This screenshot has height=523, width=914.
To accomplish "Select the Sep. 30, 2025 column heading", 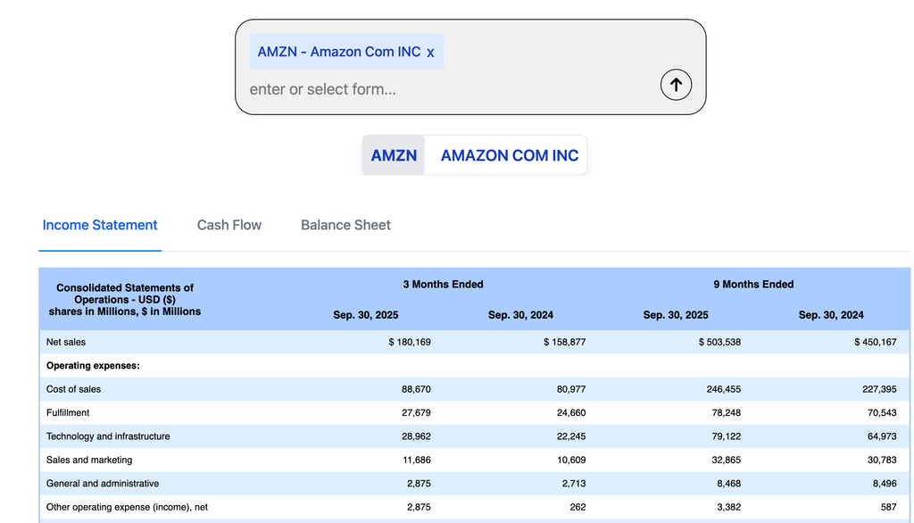I will pos(366,314).
